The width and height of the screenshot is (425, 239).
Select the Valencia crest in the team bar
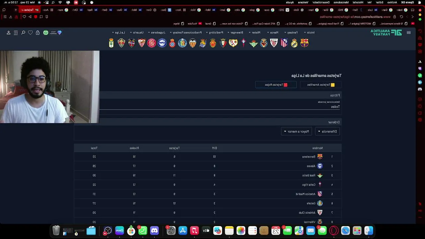click(x=193, y=43)
